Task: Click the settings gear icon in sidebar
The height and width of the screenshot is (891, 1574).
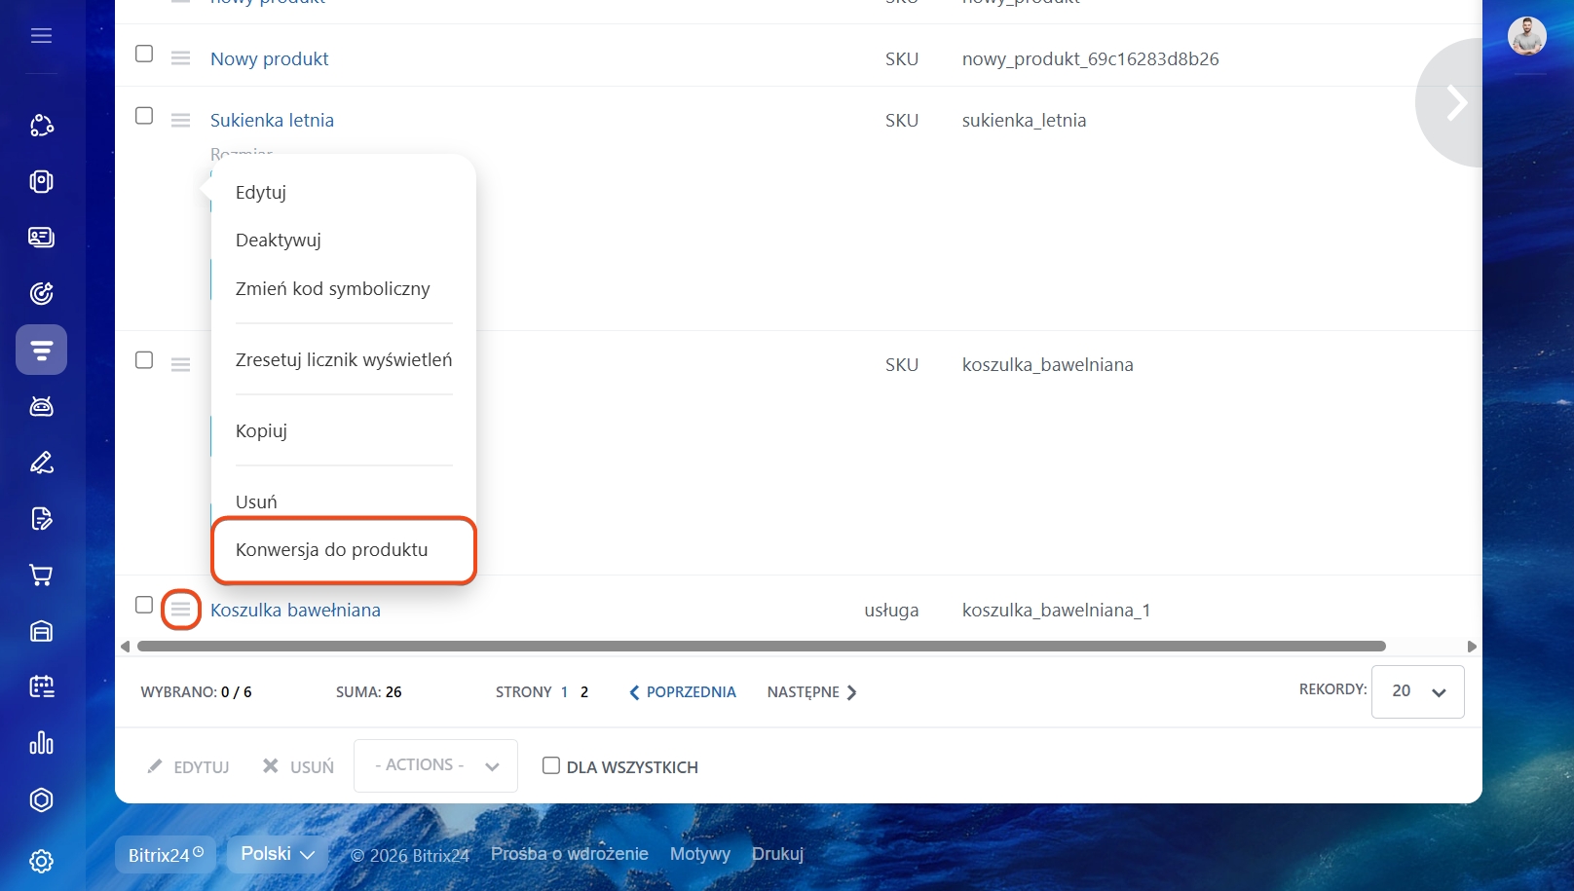Action: click(41, 861)
